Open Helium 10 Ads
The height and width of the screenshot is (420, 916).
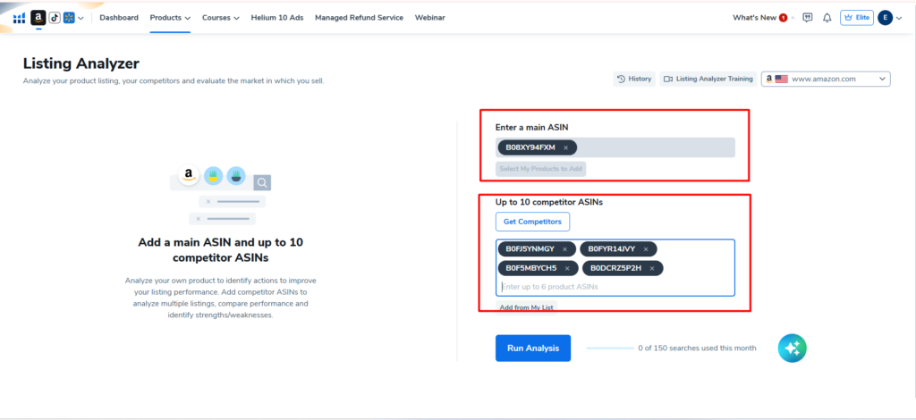[277, 18]
